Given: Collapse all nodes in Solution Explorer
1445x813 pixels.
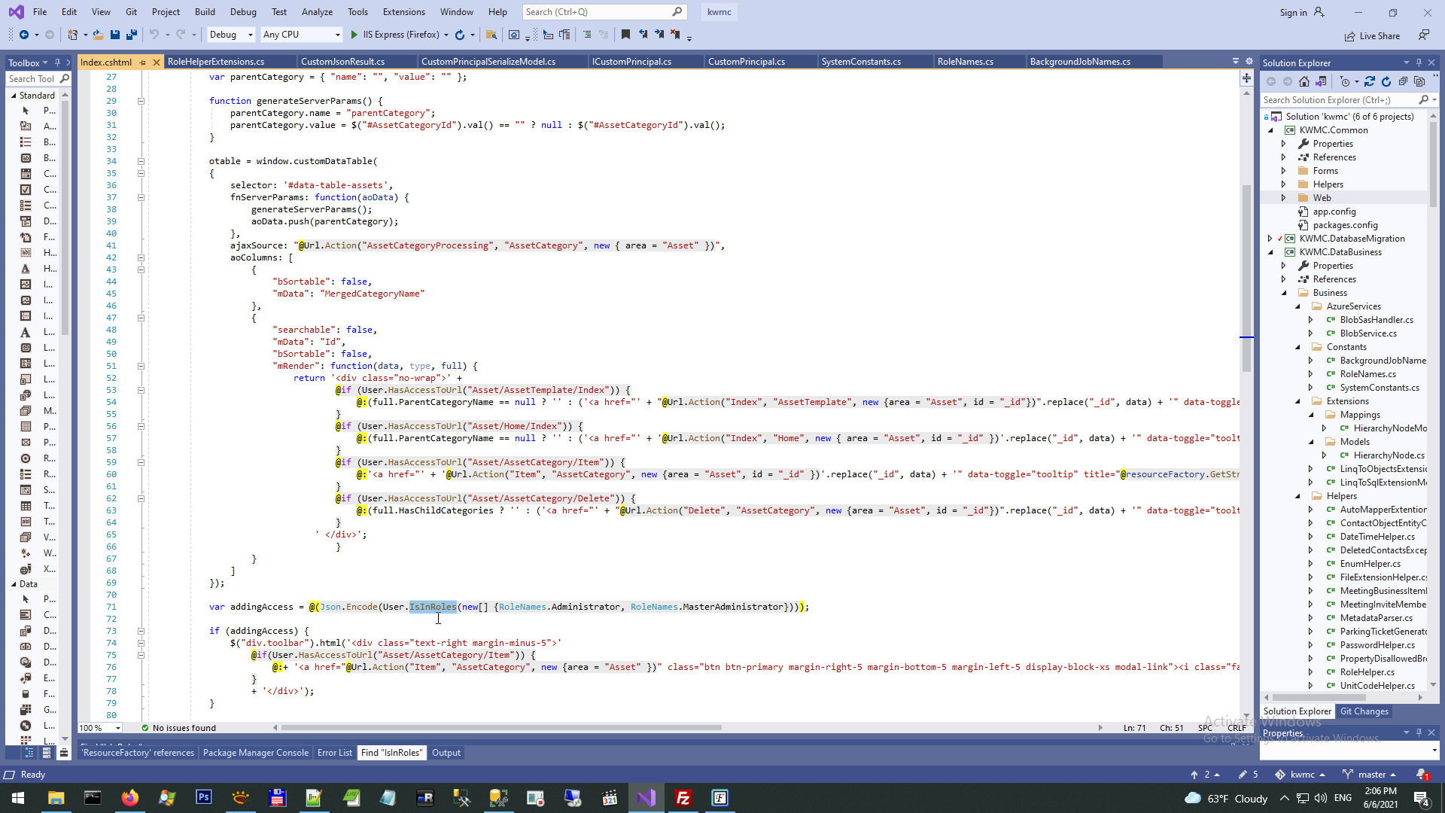Looking at the screenshot, I should [1403, 81].
